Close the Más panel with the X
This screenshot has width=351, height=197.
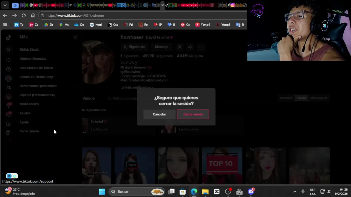click(x=75, y=37)
